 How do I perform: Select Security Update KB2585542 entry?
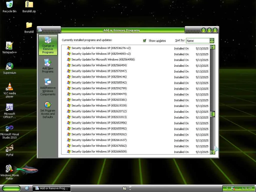click(136, 82)
